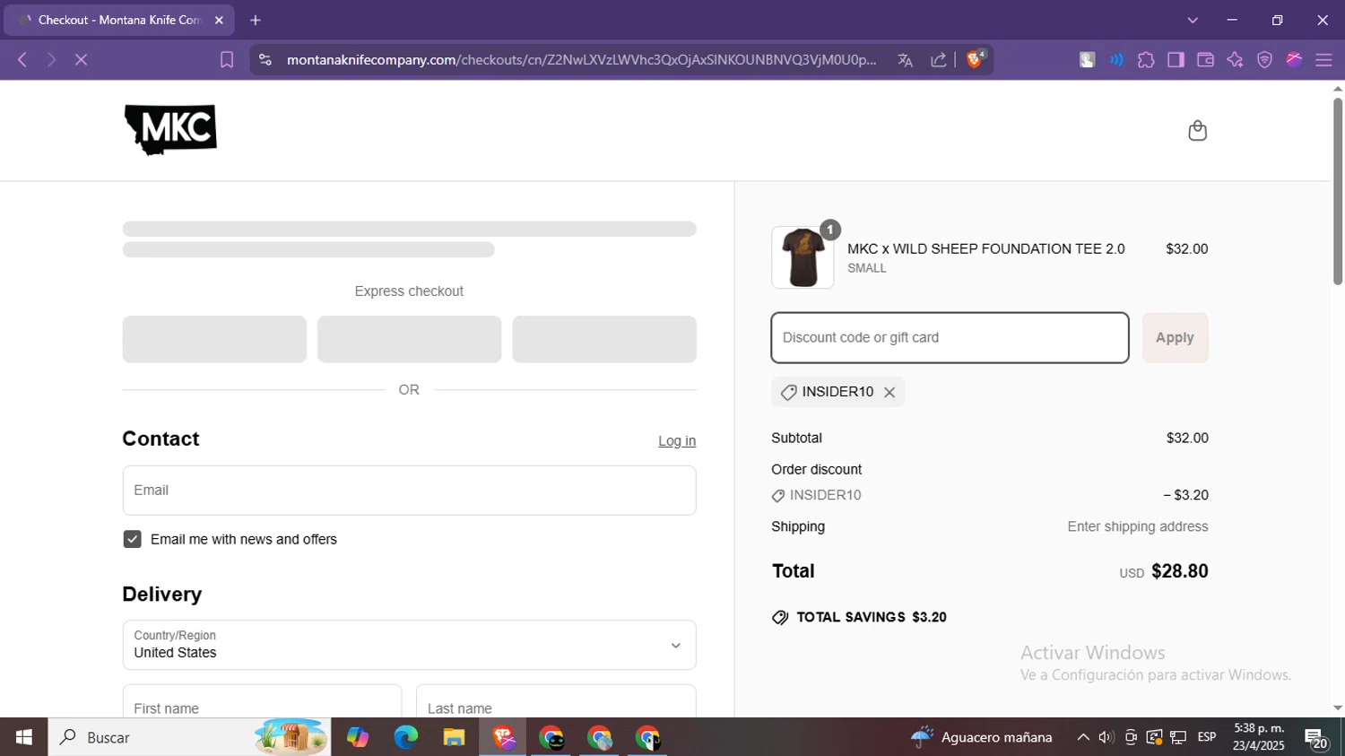Click the taskbar Buscar search box
Screen dimensions: 1345x756
[x=189, y=737]
